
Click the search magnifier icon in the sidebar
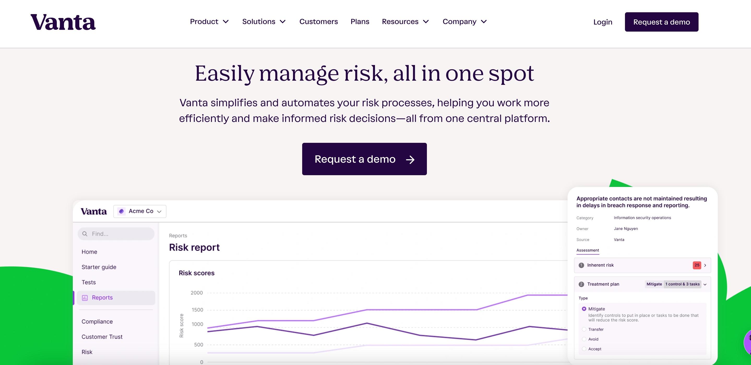coord(85,234)
